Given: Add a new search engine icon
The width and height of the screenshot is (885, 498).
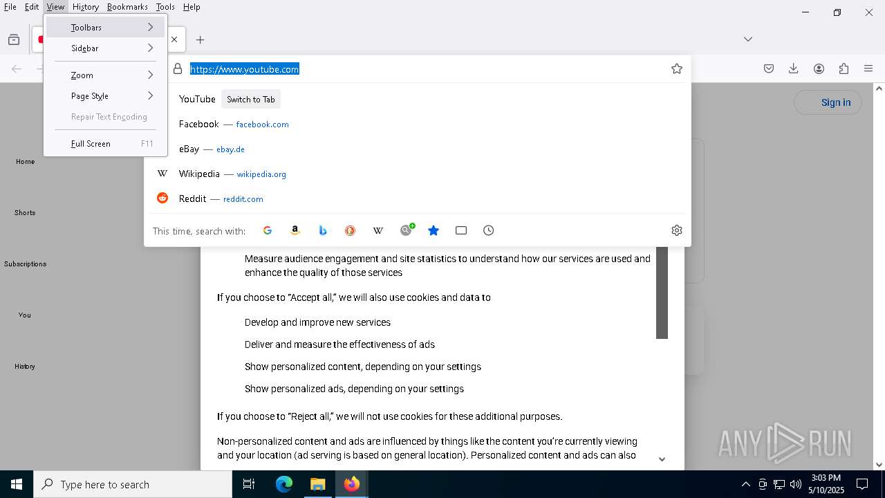Looking at the screenshot, I should (407, 230).
